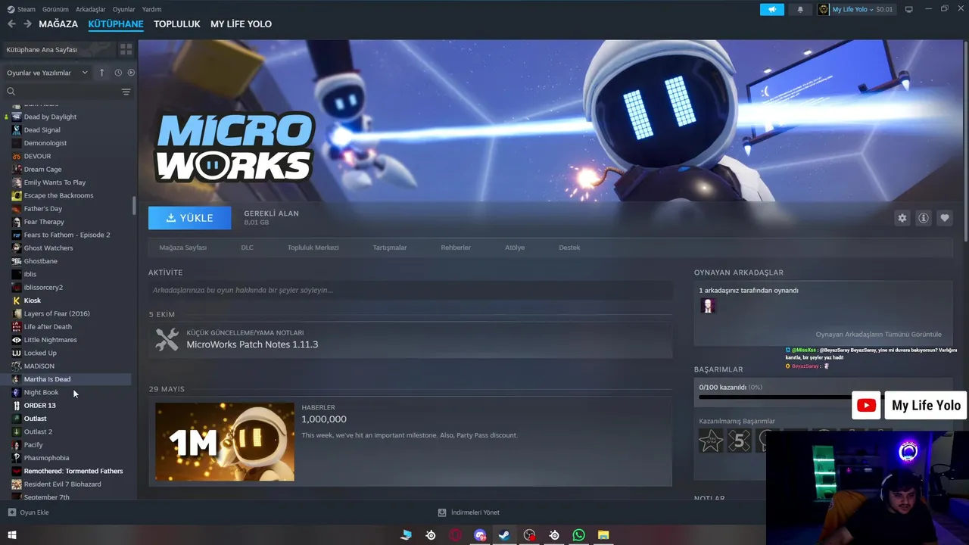Image resolution: width=969 pixels, height=545 pixels.
Task: Open Atölye link
Action: [x=515, y=248]
